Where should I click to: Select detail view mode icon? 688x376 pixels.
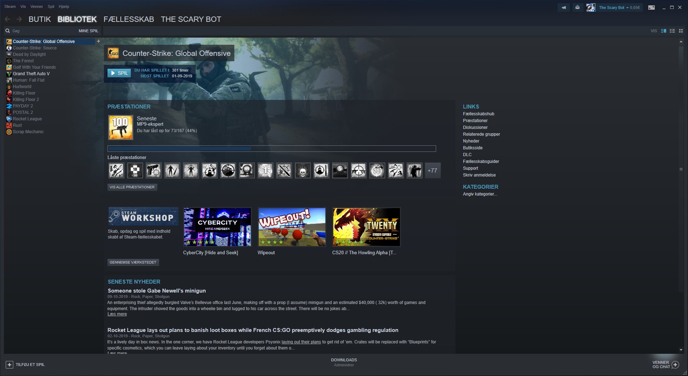pyautogui.click(x=664, y=31)
